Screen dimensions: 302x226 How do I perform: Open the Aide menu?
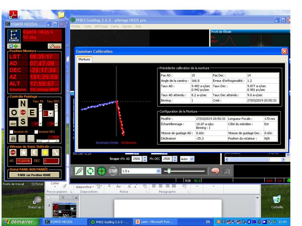pyautogui.click(x=138, y=26)
